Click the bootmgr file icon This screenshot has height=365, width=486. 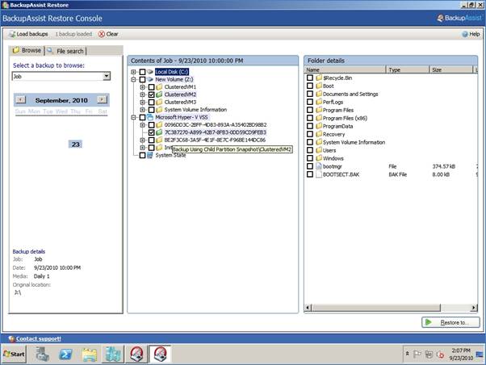coord(319,166)
